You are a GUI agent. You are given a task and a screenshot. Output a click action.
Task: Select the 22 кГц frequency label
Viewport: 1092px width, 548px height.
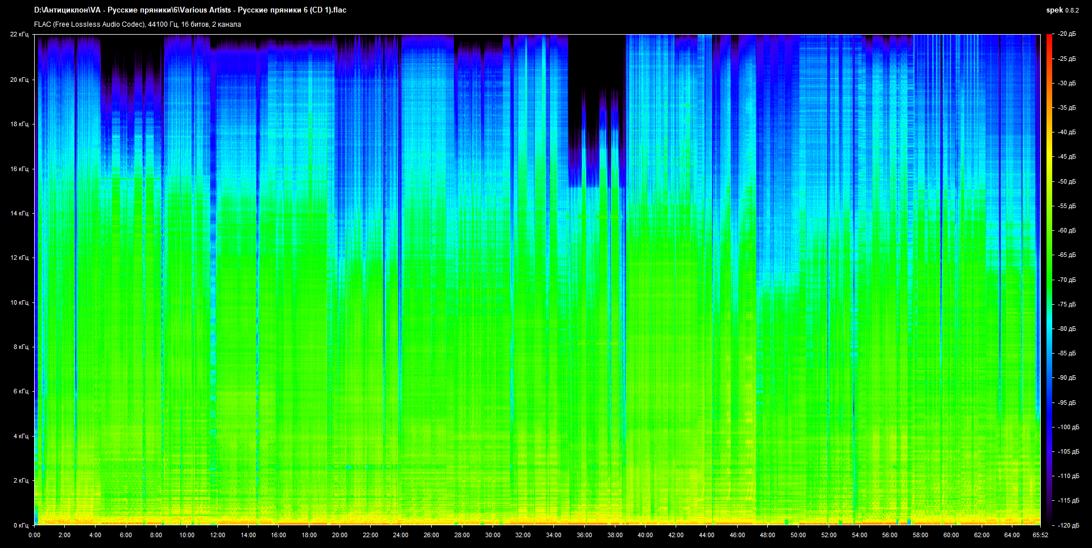(19, 34)
